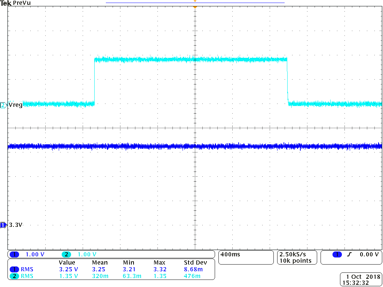Click channel 1 max value 3.32

coord(160,269)
